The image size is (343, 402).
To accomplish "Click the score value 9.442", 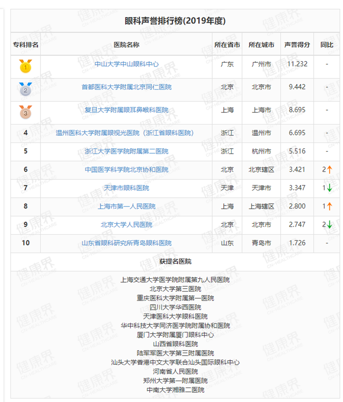I will pyautogui.click(x=297, y=87).
